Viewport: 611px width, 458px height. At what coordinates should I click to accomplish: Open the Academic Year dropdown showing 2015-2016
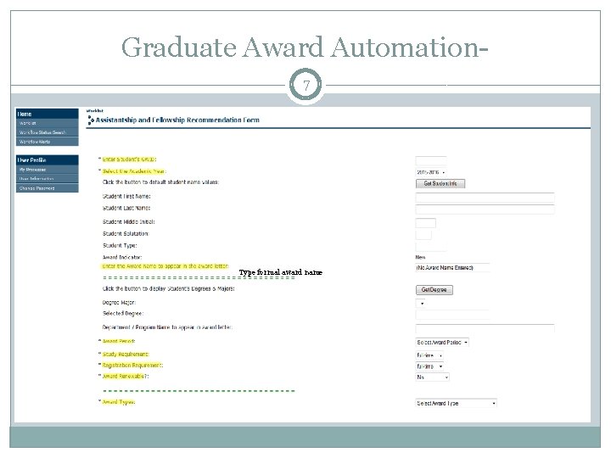coord(431,172)
